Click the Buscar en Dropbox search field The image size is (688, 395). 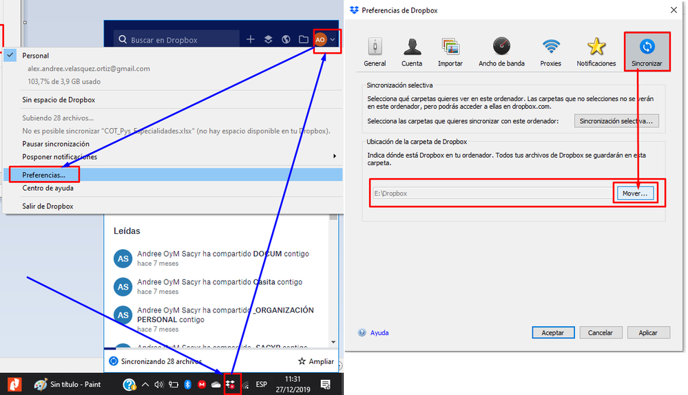pyautogui.click(x=179, y=40)
